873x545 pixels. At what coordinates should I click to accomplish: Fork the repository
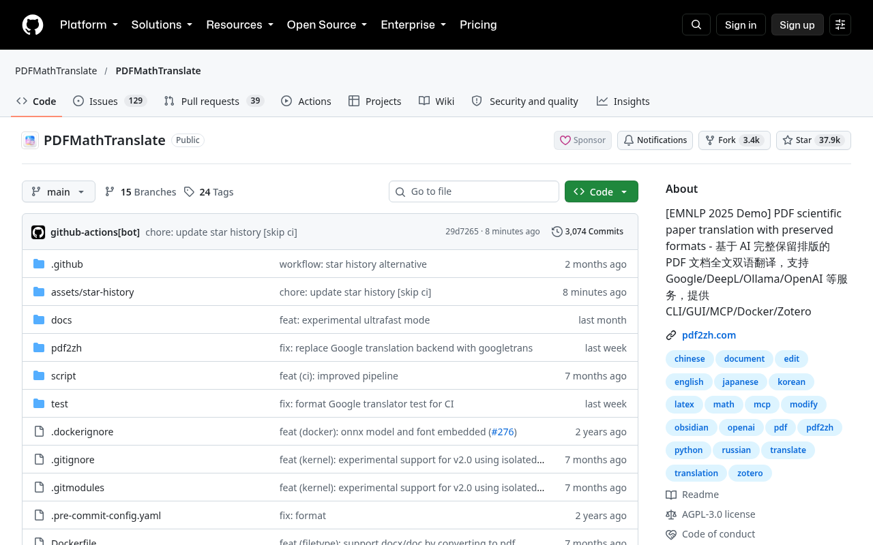[735, 140]
